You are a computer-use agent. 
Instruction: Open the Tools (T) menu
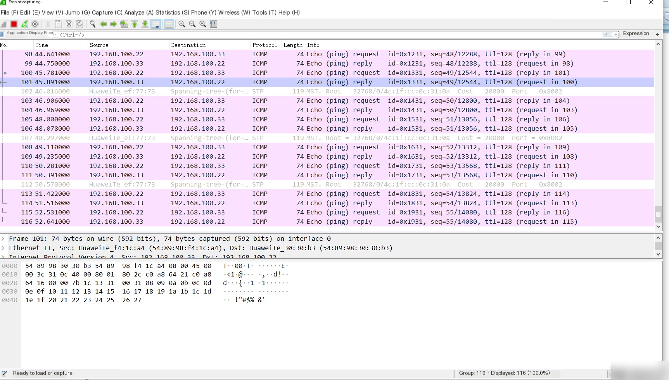[x=264, y=12]
